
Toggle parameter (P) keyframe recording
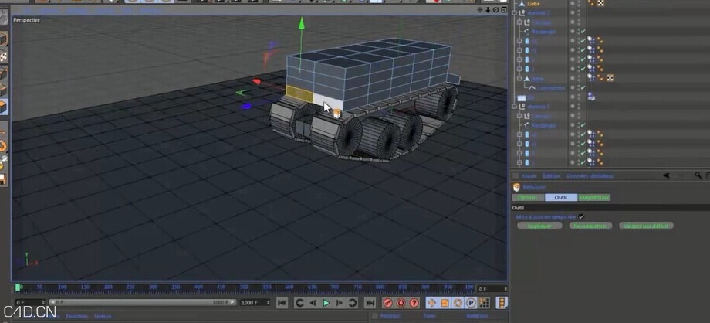tap(471, 303)
